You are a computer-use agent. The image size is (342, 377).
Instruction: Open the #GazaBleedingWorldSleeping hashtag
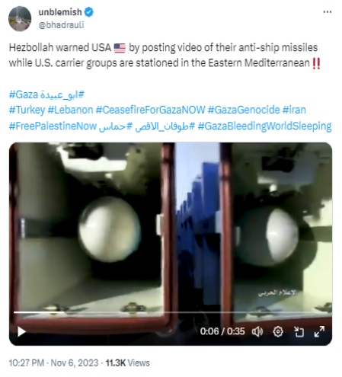(x=264, y=126)
